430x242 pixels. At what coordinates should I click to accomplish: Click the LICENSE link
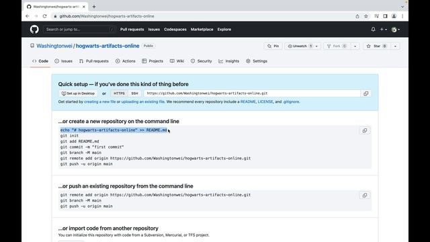pos(265,102)
